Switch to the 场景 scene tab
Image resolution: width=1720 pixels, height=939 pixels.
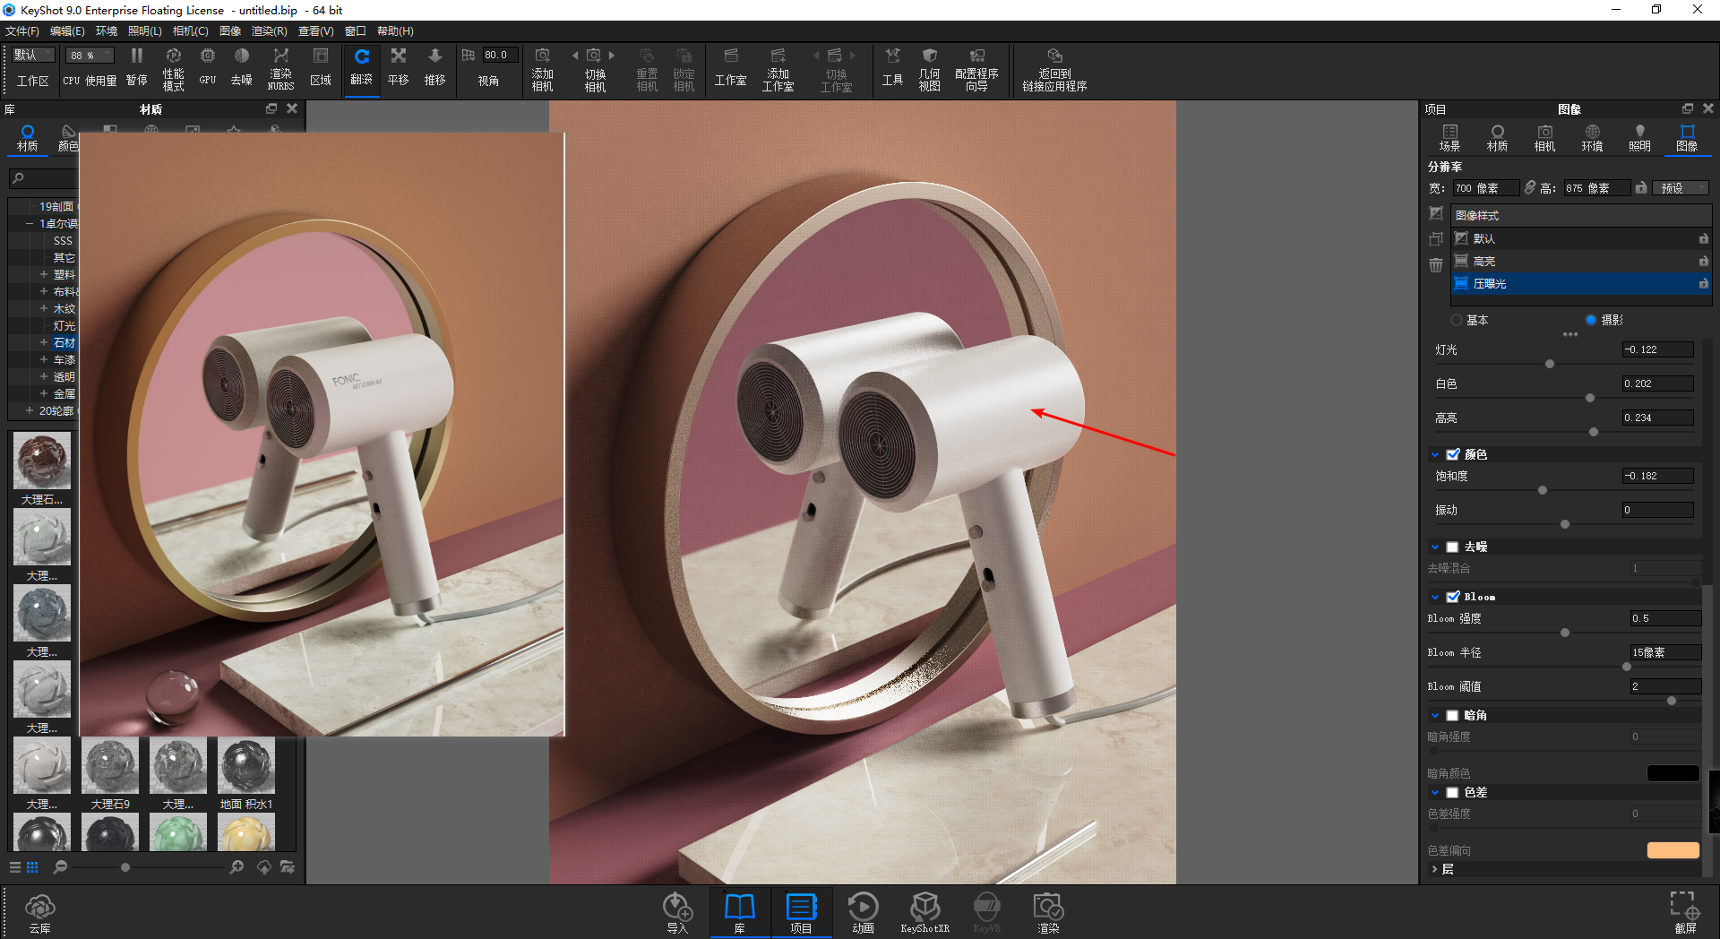1449,138
